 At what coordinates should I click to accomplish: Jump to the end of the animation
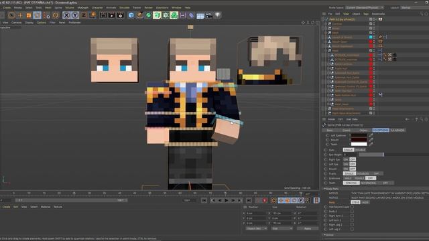pos(249,201)
